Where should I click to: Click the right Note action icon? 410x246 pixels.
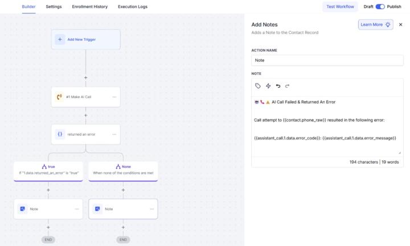tap(97, 209)
